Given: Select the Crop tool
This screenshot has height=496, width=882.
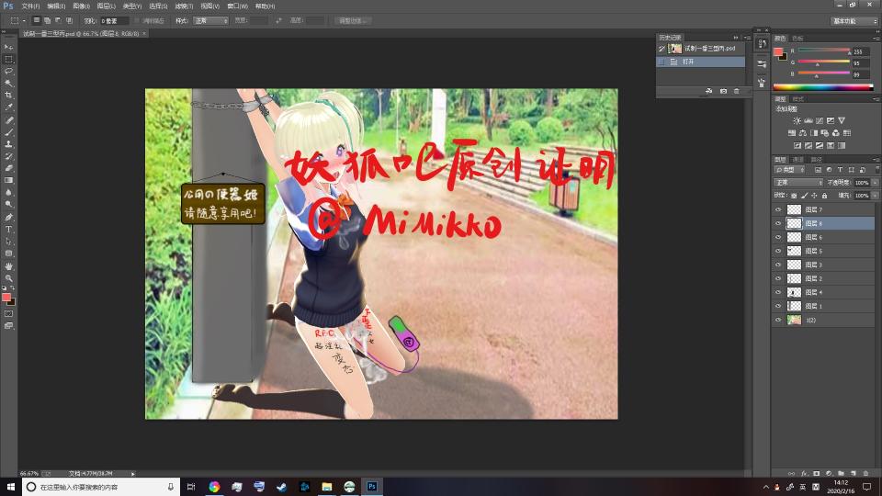Looking at the screenshot, I should [x=8, y=95].
